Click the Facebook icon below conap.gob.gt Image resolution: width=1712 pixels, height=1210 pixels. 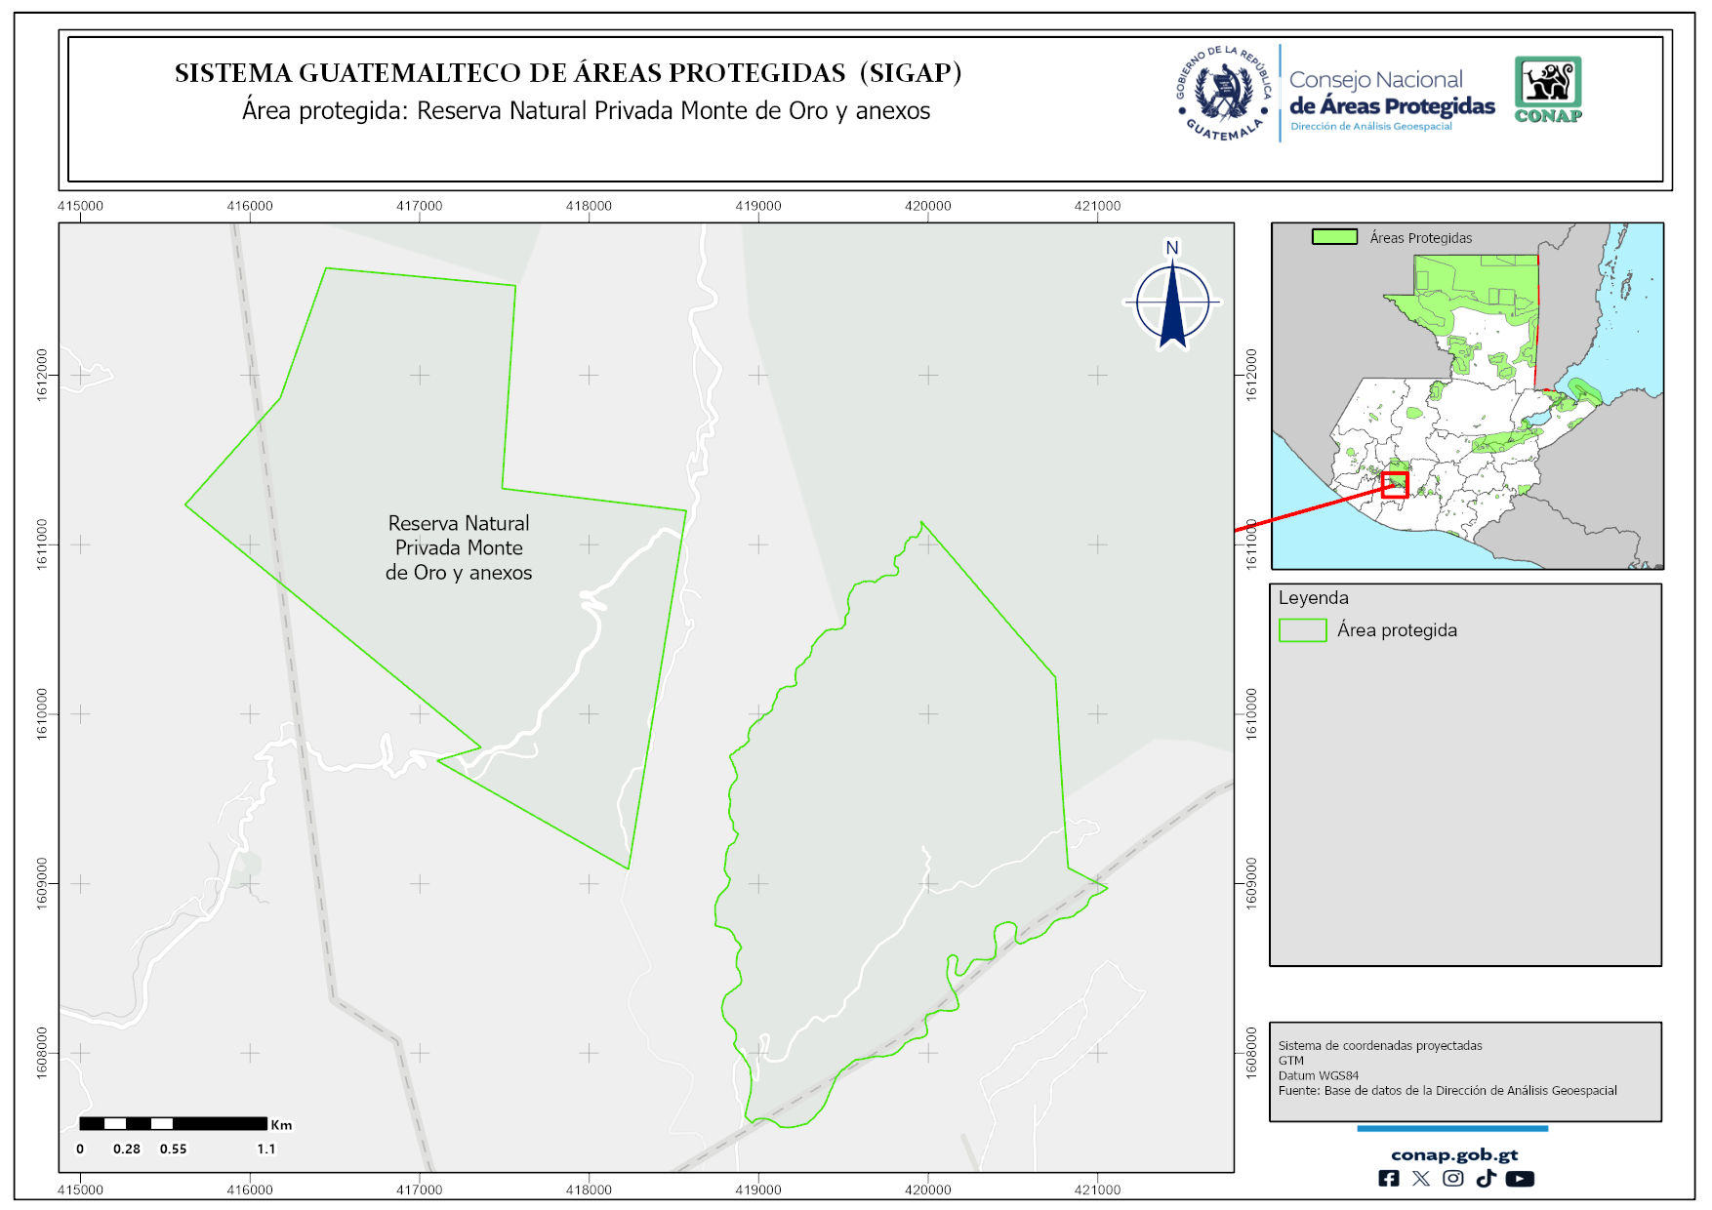tap(1388, 1179)
